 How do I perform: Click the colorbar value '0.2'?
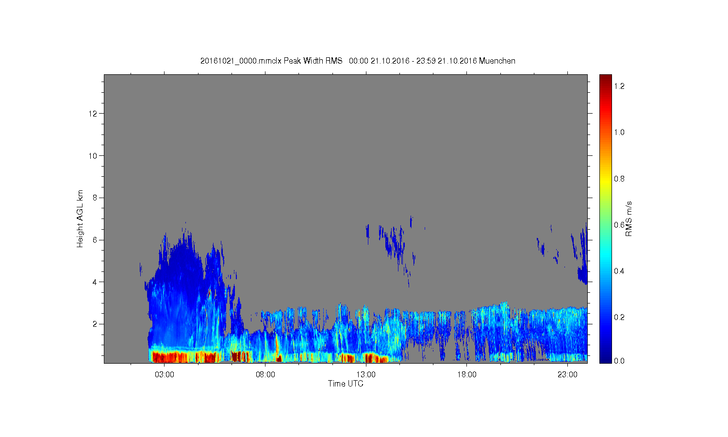point(619,317)
